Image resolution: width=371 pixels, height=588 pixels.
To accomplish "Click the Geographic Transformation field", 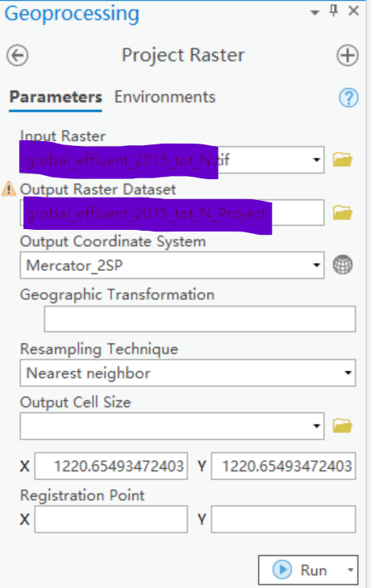I will (200, 319).
